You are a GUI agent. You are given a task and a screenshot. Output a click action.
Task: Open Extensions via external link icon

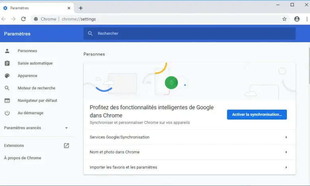pos(66,146)
